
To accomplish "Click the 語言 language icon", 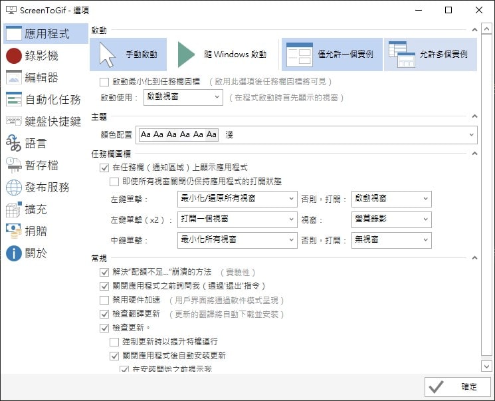I will click(x=14, y=143).
